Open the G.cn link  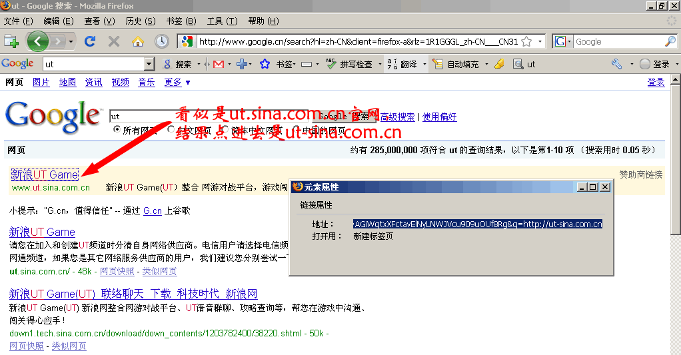[x=153, y=211]
